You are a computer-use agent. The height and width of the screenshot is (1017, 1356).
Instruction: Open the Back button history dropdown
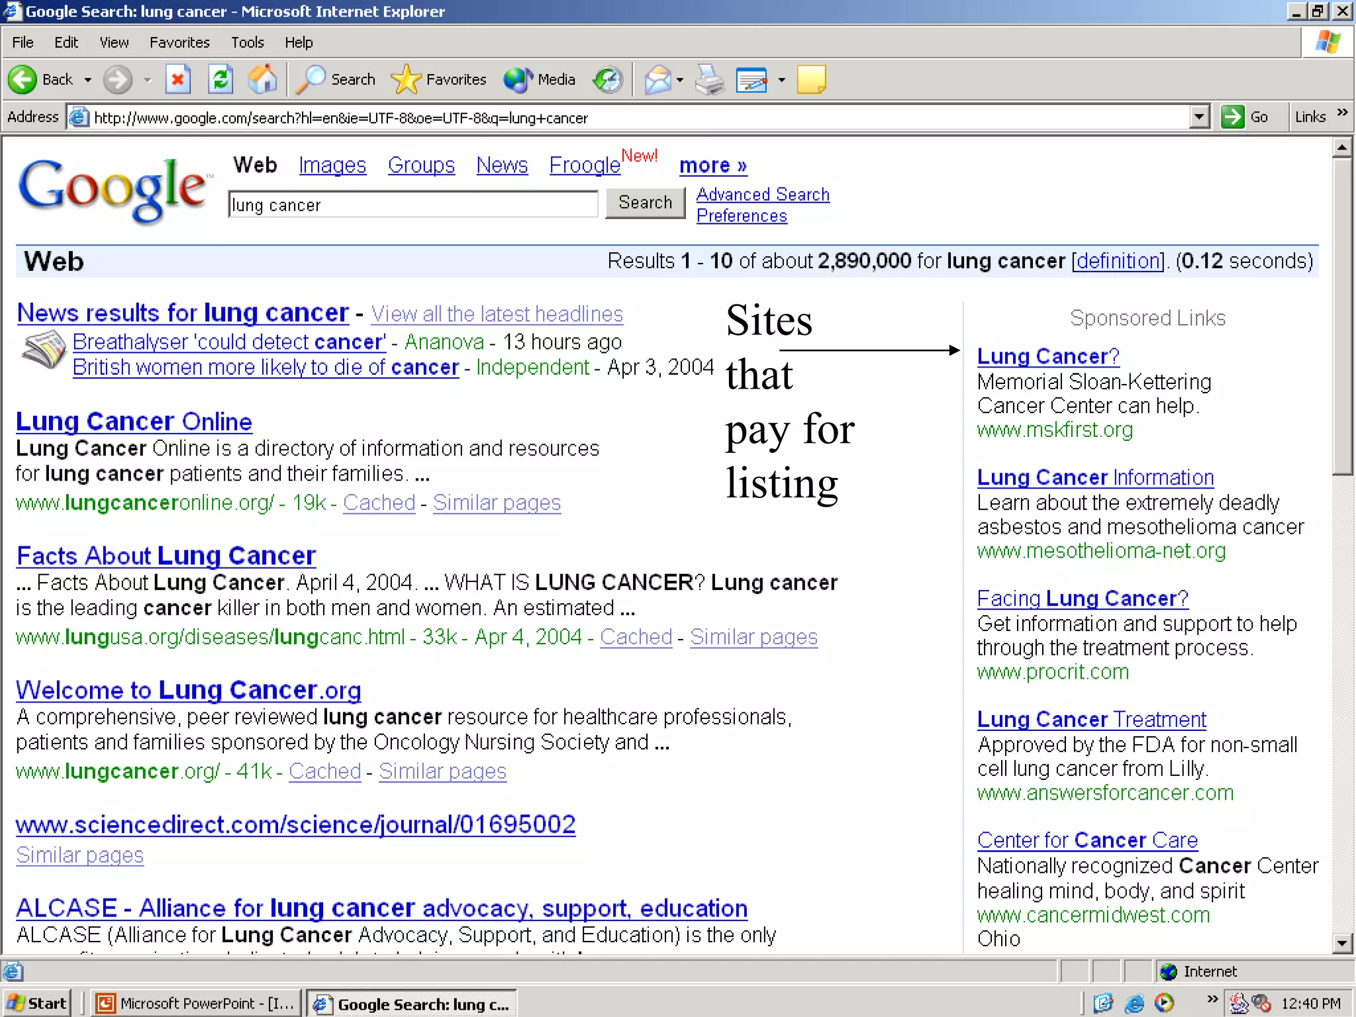[87, 80]
